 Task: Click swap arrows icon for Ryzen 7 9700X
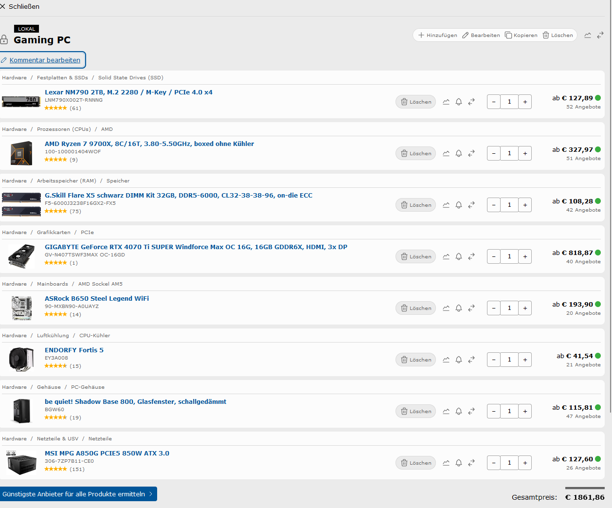coord(471,153)
